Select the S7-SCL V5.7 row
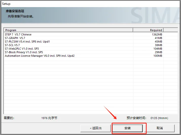Image resolution: width=181 pixels, height=135 pixels. [x=90, y=45]
